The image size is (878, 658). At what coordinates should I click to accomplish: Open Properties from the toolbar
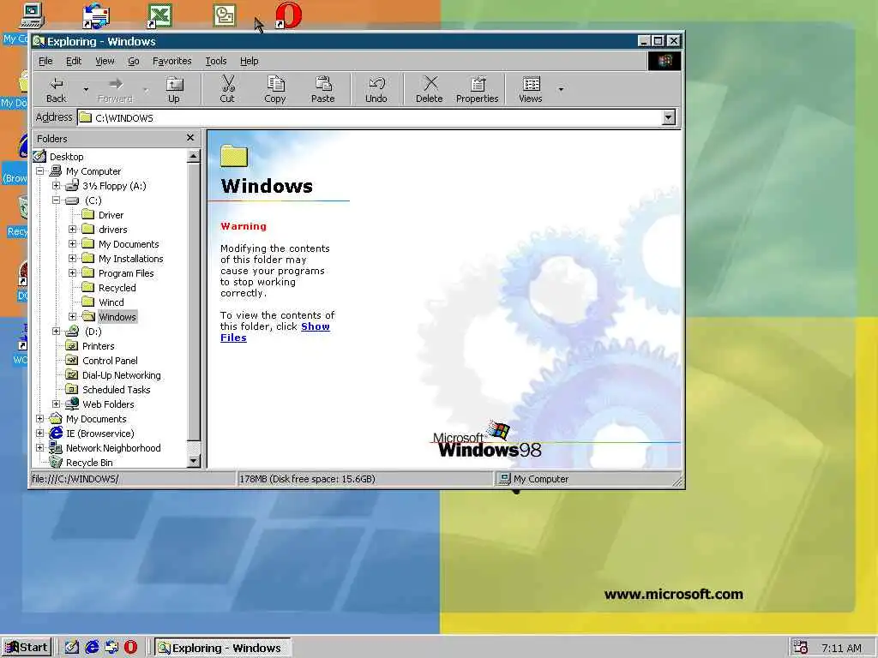pyautogui.click(x=477, y=89)
